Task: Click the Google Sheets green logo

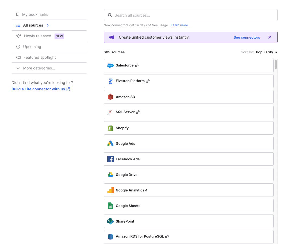Action: [x=110, y=206]
